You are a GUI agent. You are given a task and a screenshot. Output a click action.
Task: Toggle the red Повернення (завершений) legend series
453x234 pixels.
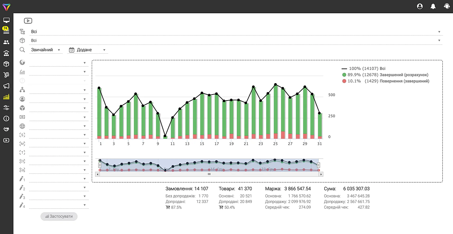[x=385, y=81]
